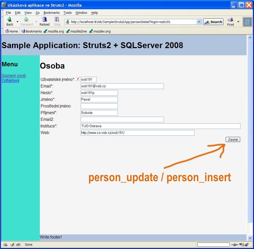Click the 'Osoba' page heading
The width and height of the screenshot is (254, 249).
tap(52, 66)
